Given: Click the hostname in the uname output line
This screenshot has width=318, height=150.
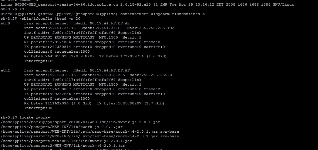Looking at the screenshot, I should 66,4.
